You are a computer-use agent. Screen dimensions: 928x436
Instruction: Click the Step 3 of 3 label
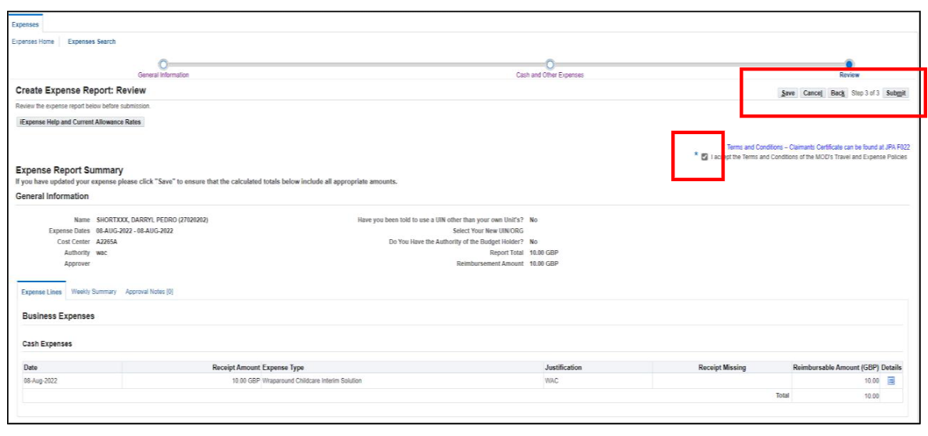(864, 93)
